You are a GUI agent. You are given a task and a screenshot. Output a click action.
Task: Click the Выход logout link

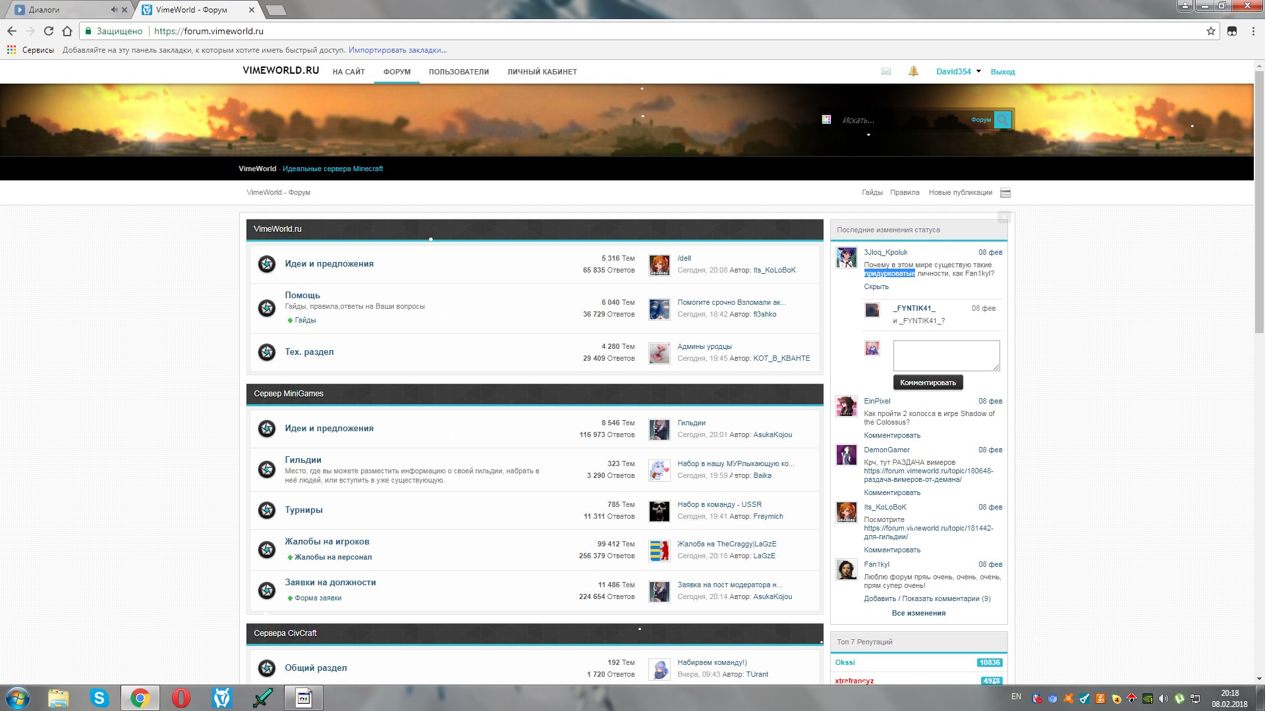pyautogui.click(x=1002, y=72)
